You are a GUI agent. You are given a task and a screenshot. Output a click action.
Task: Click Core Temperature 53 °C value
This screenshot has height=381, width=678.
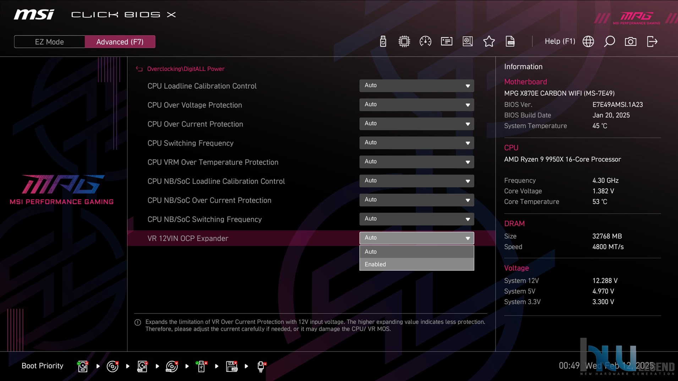[600, 202]
